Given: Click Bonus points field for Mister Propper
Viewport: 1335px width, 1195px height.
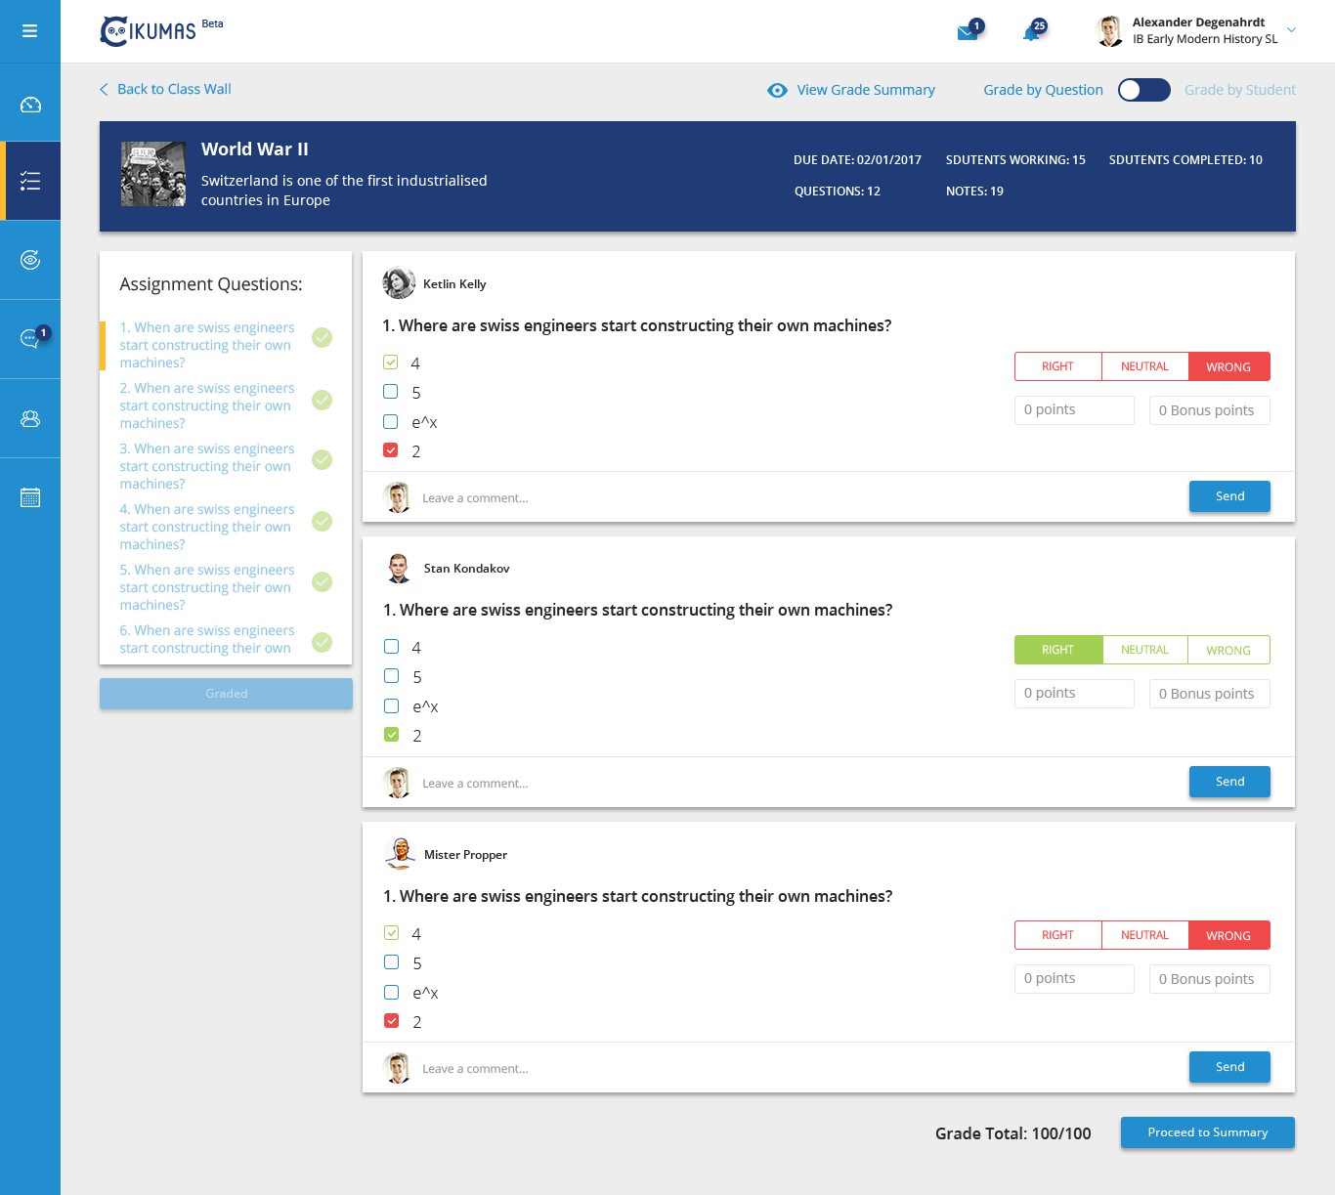Looking at the screenshot, I should point(1209,979).
